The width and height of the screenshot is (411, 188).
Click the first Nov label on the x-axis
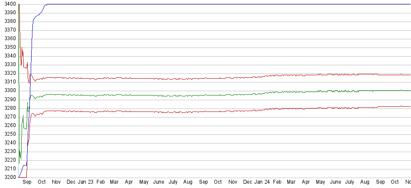pos(56,182)
